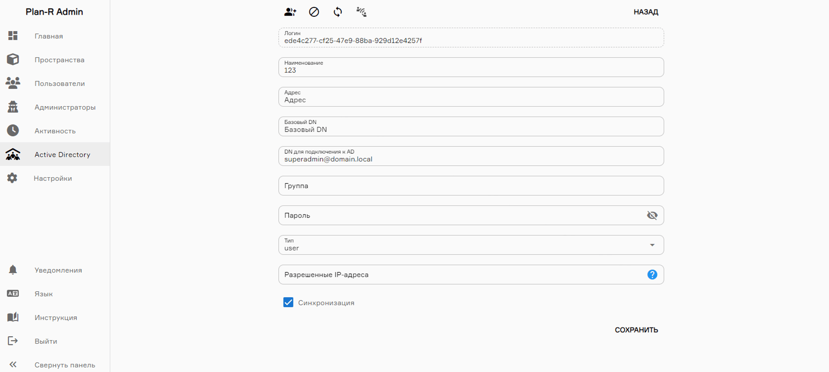Go to Пользователи in the sidebar

pos(59,84)
